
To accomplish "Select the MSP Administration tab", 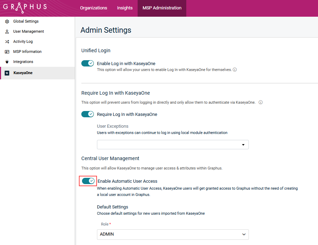I will coord(162,8).
